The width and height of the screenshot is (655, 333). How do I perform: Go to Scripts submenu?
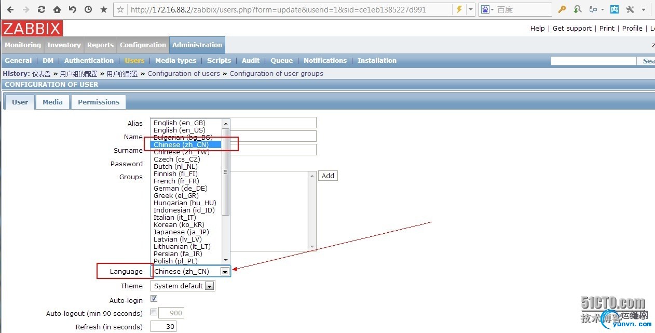(219, 61)
